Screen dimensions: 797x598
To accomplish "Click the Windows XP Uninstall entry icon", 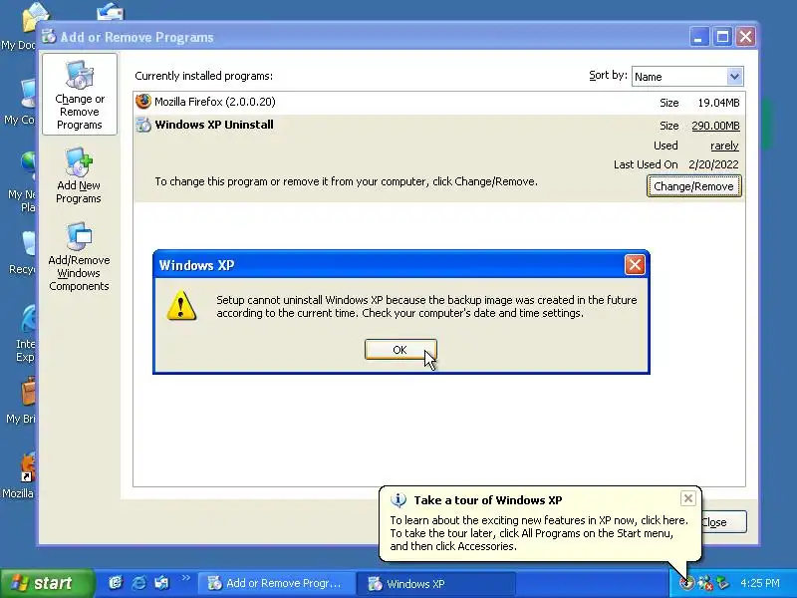I will click(143, 125).
